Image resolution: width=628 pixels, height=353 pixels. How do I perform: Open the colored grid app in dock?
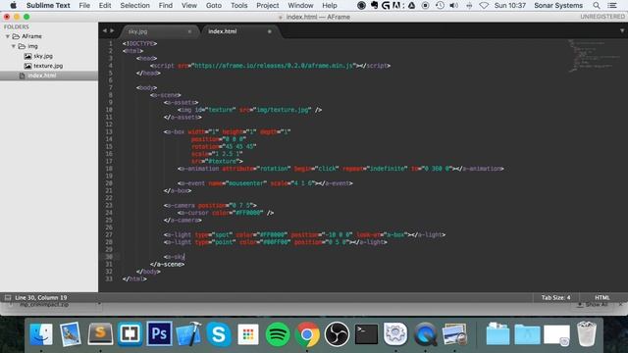tap(248, 334)
